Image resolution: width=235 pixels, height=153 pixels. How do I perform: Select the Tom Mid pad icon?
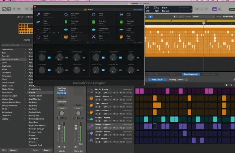pos(94,22)
